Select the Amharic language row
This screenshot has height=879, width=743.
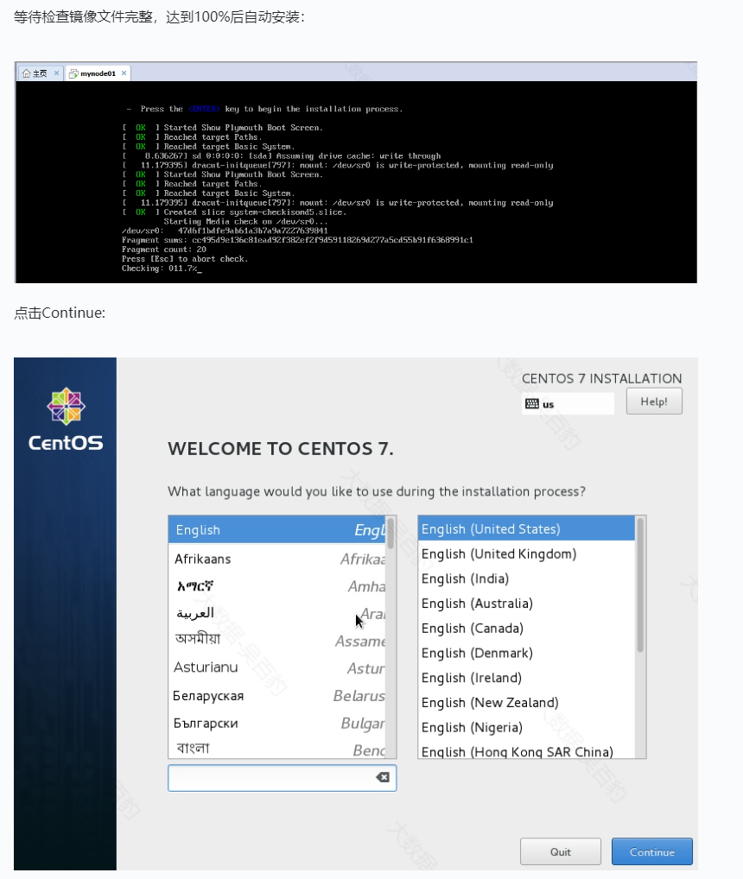tap(277, 586)
